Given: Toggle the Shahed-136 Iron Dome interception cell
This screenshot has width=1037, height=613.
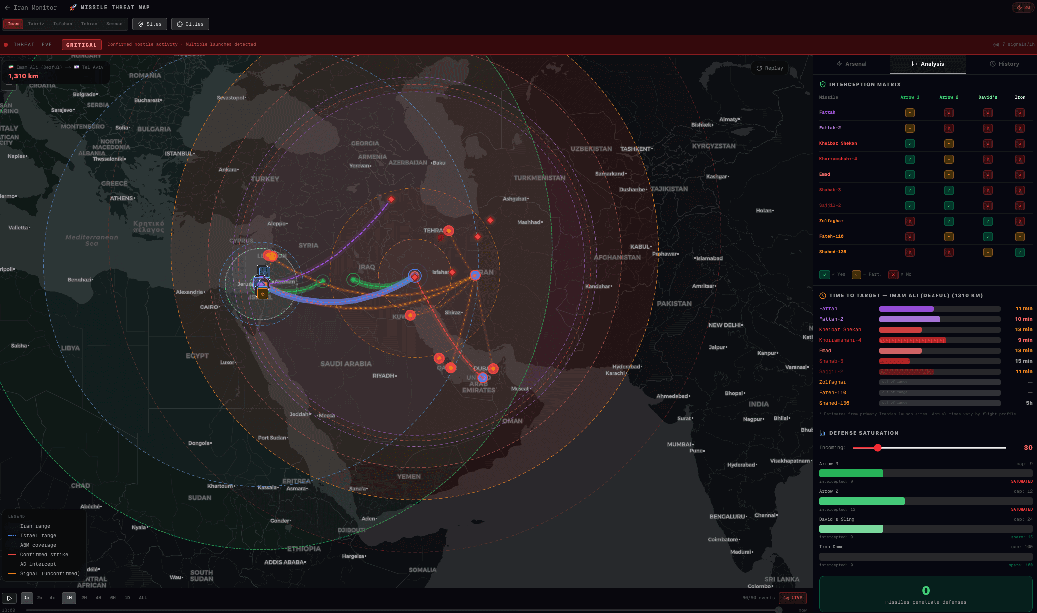Looking at the screenshot, I should [x=1021, y=252].
